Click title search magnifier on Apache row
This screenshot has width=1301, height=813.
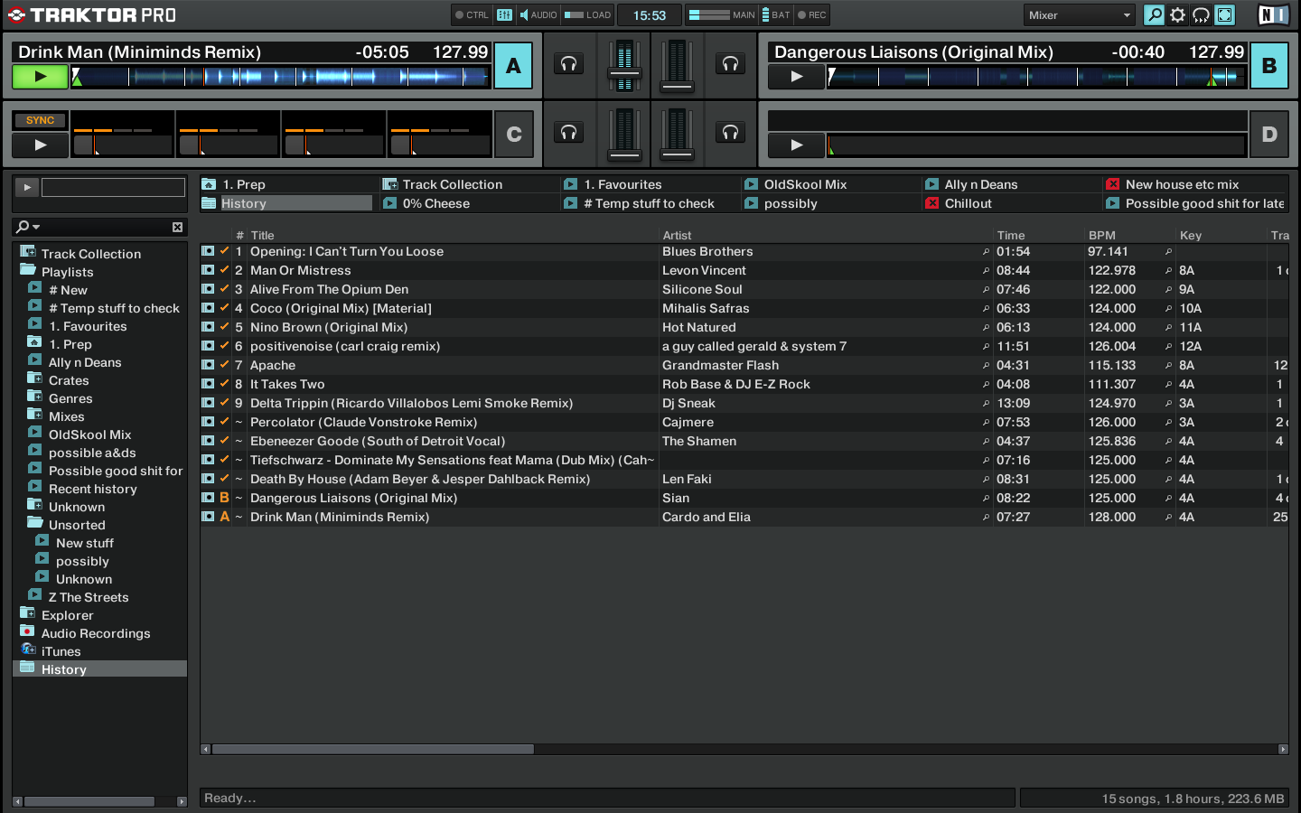click(x=986, y=366)
